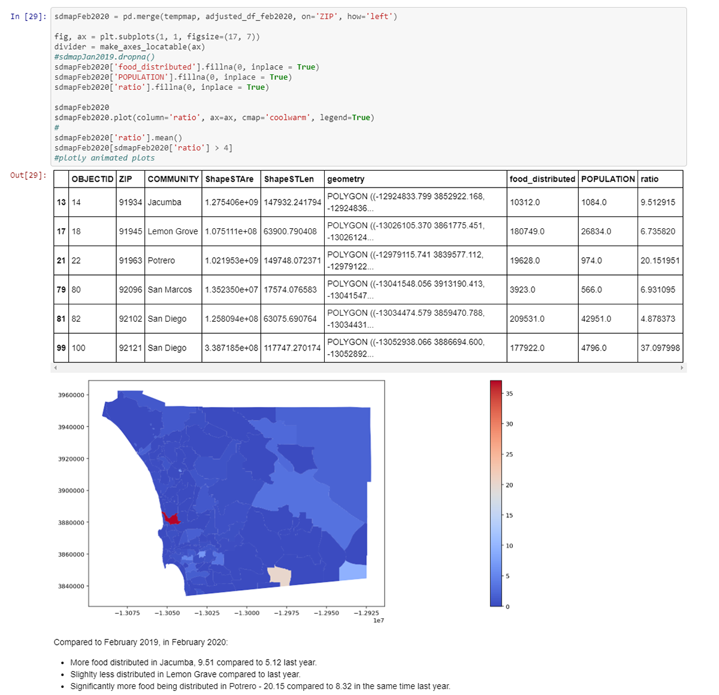Click the plt.subplots code line
This screenshot has width=719, height=695.
[x=157, y=37]
